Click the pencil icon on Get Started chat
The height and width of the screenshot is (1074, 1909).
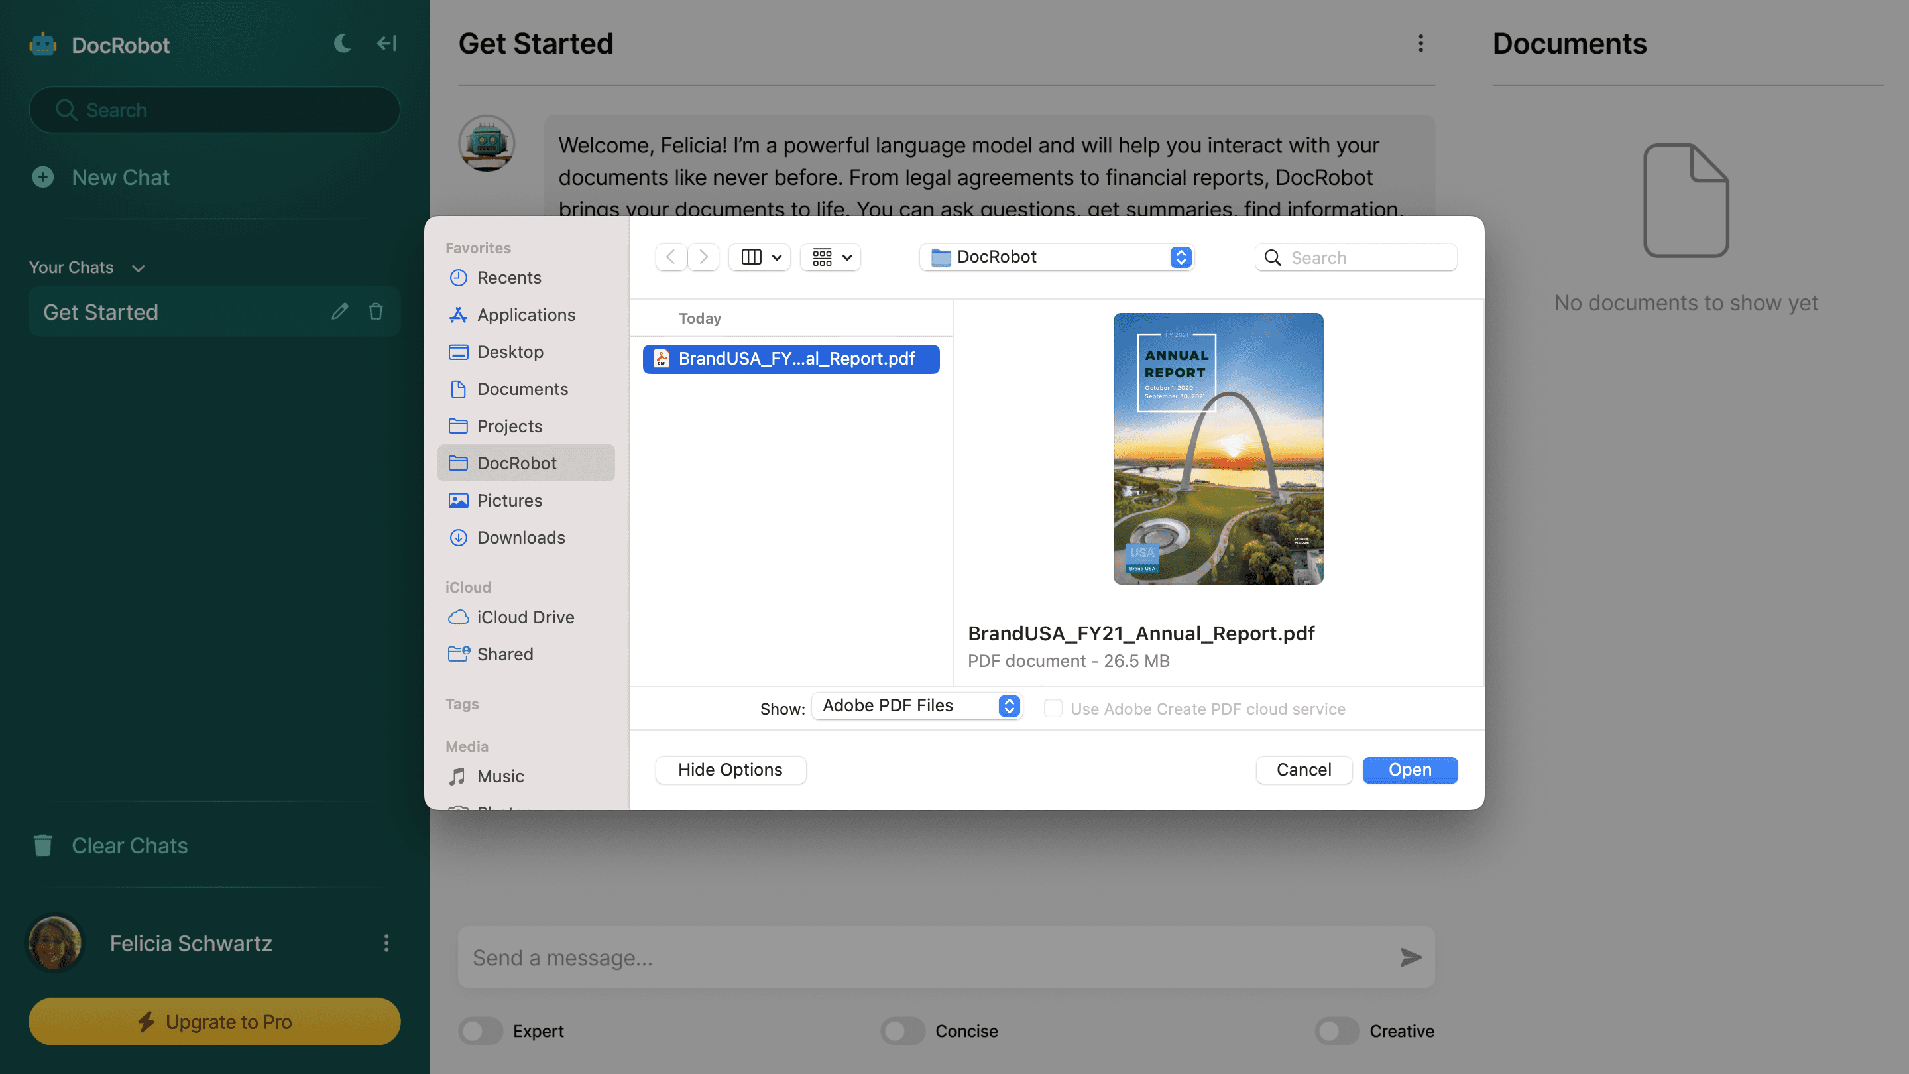click(339, 312)
